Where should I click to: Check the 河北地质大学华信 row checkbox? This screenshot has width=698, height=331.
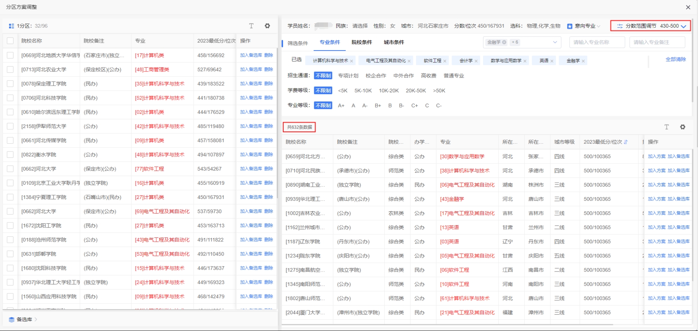click(10, 55)
